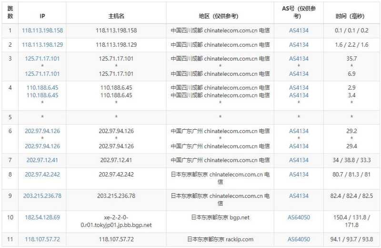Click the 2.9 time value in hop 4
Image resolution: width=381 pixels, height=248 pixels.
click(351, 88)
